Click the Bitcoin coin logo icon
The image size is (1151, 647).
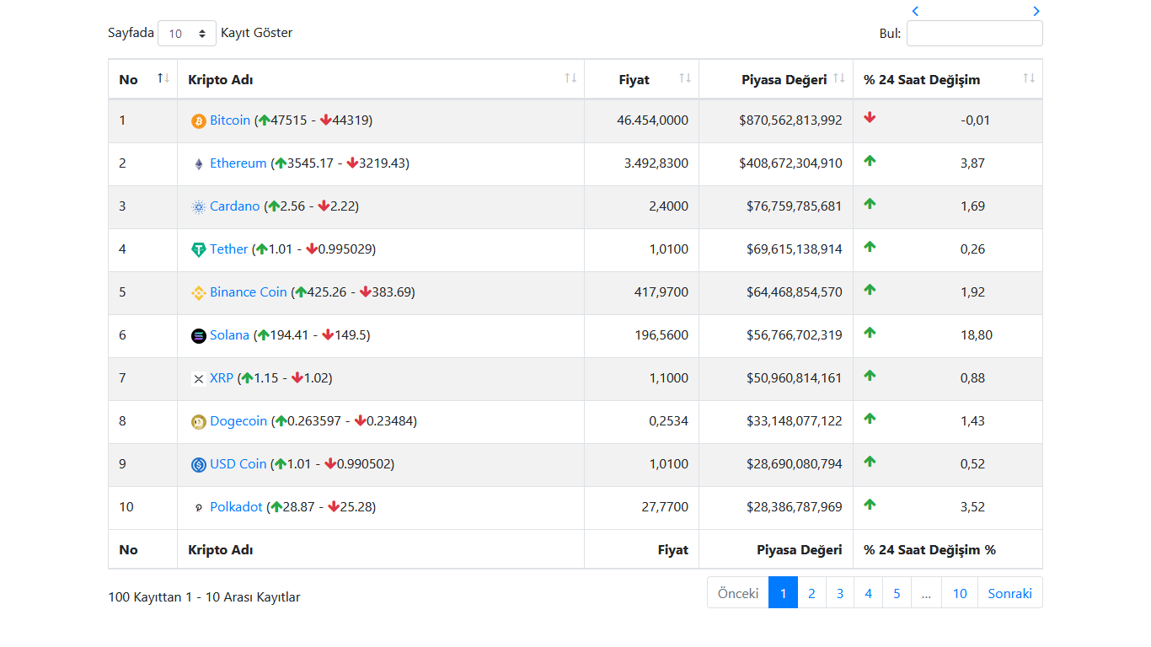[x=199, y=121]
